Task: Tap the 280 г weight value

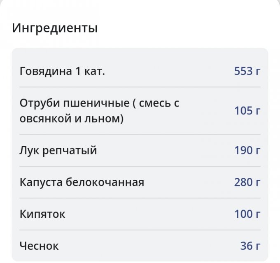Action: [247, 182]
